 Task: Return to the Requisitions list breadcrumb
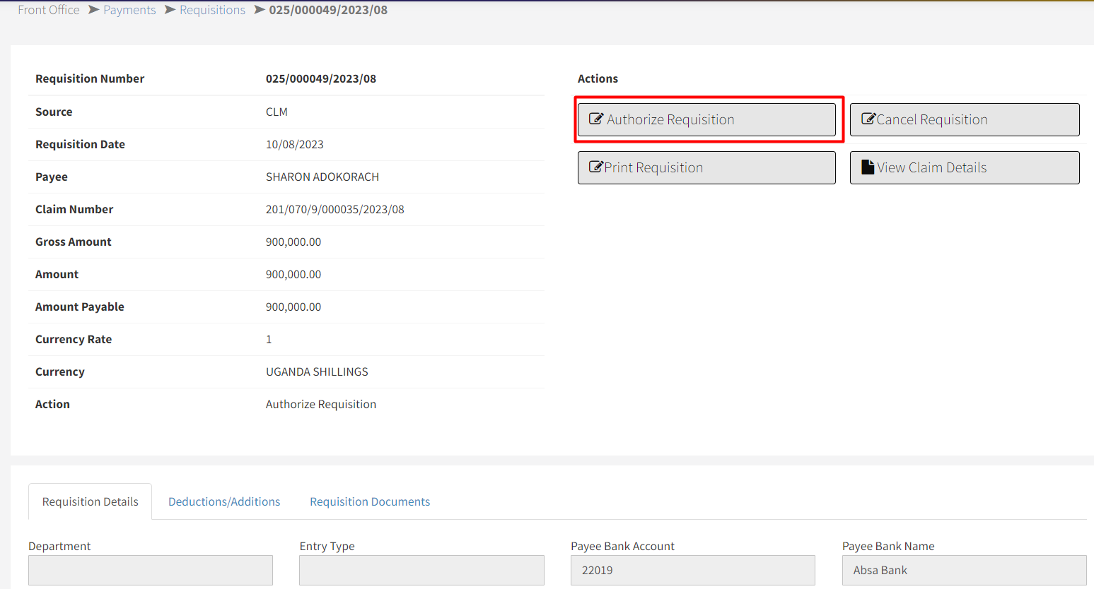click(212, 10)
